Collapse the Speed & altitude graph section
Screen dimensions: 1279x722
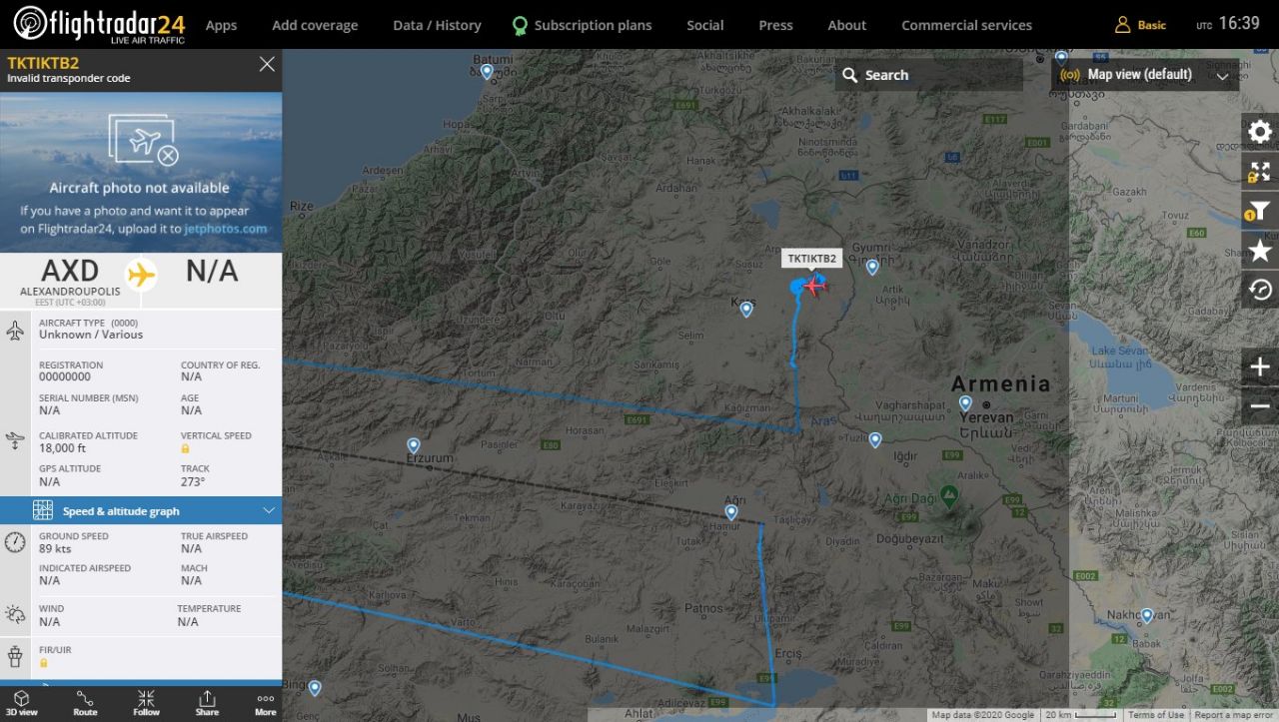click(269, 510)
